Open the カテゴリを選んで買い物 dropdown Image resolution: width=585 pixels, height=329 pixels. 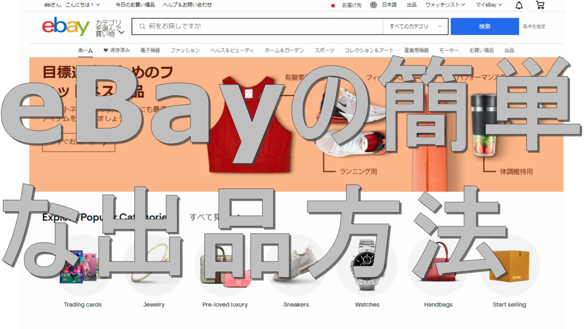click(110, 28)
